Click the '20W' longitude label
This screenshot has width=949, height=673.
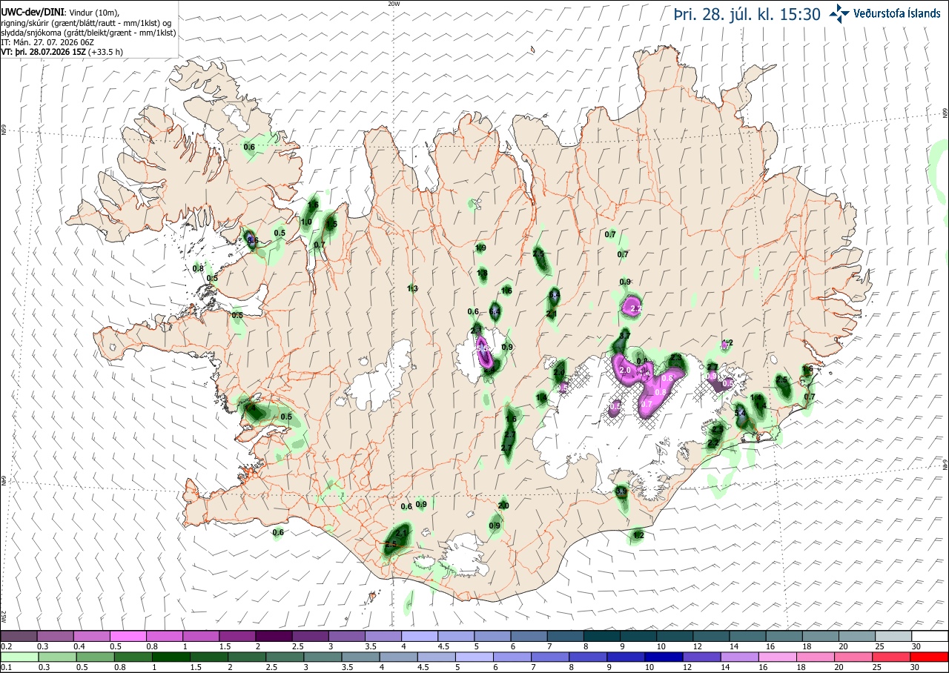click(394, 4)
